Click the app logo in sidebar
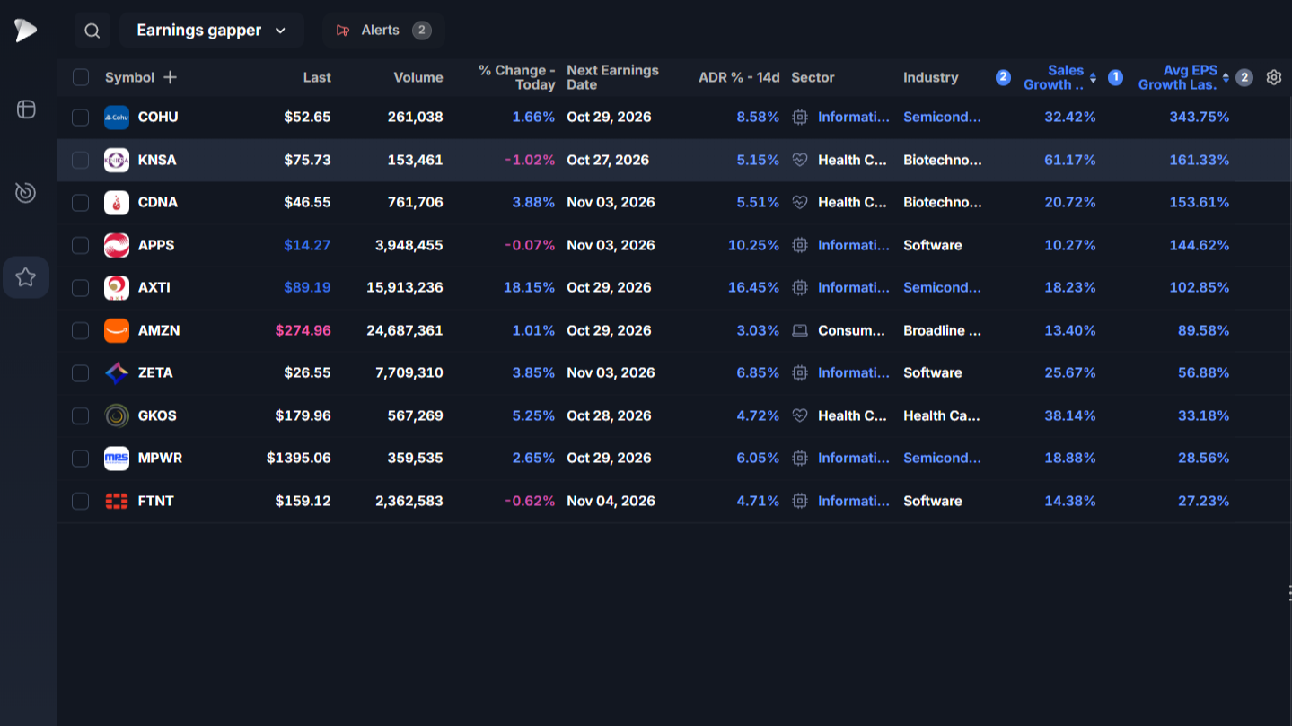Image resolution: width=1292 pixels, height=726 pixels. point(25,31)
